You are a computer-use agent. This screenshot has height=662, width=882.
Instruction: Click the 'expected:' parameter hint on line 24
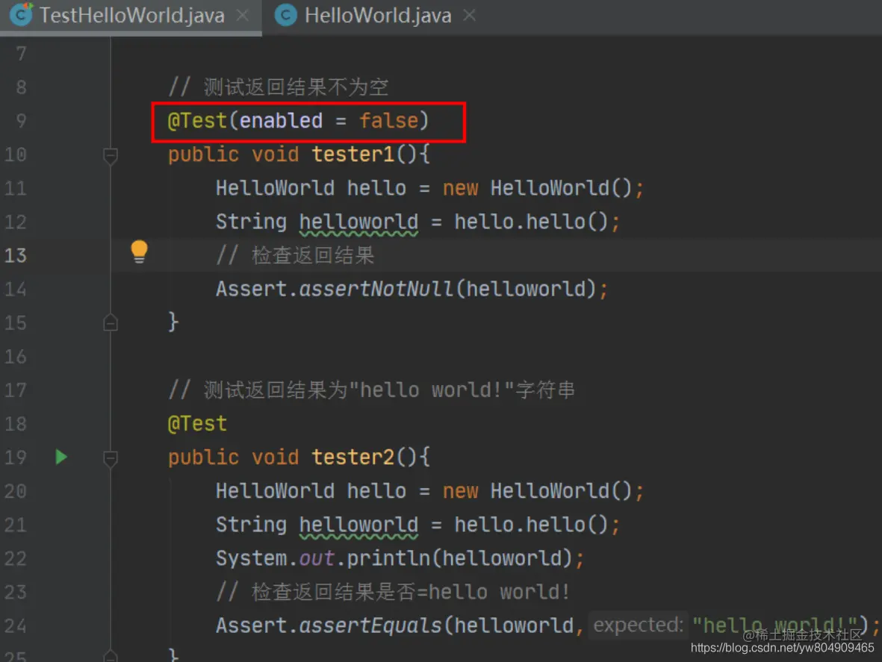(638, 625)
